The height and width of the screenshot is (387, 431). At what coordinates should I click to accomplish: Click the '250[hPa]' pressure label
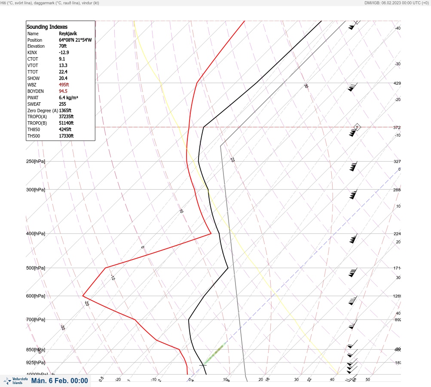click(36, 161)
